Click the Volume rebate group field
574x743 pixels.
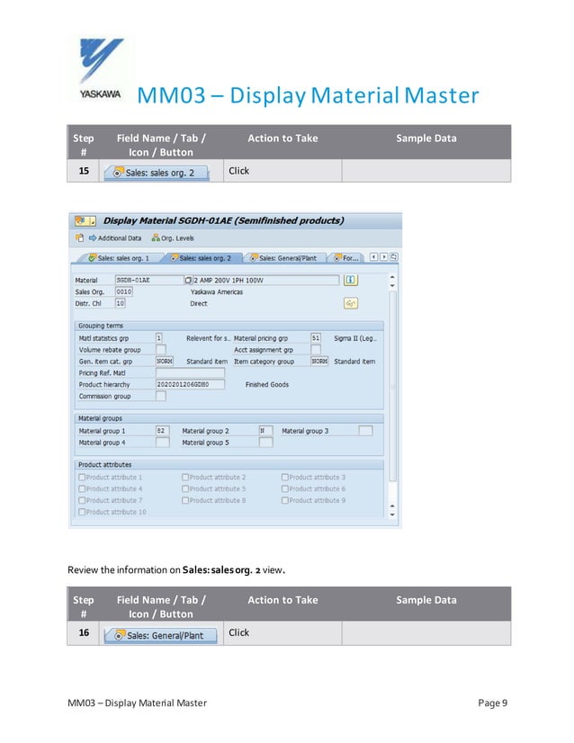tap(161, 350)
